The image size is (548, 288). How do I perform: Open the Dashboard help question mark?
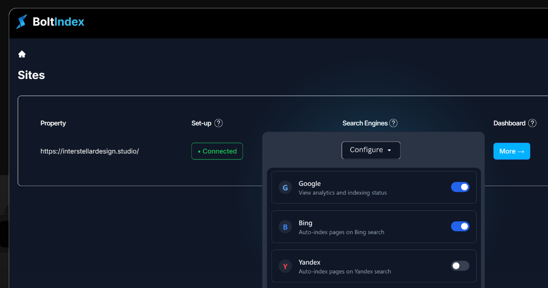[x=532, y=123]
